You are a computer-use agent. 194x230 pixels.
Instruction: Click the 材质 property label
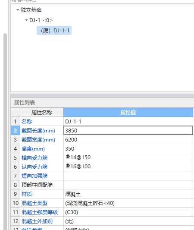27,194
